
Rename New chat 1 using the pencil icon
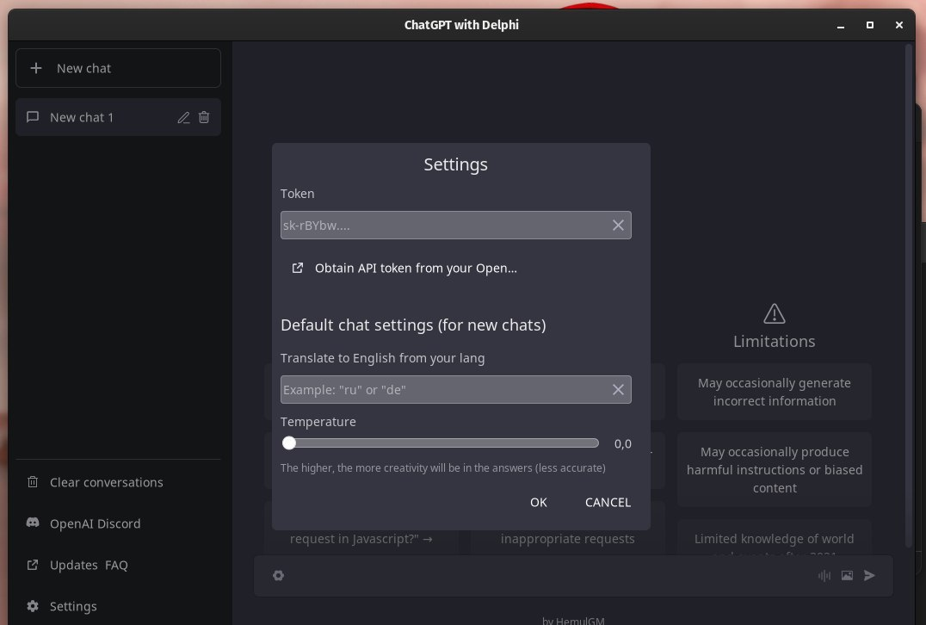click(x=183, y=117)
